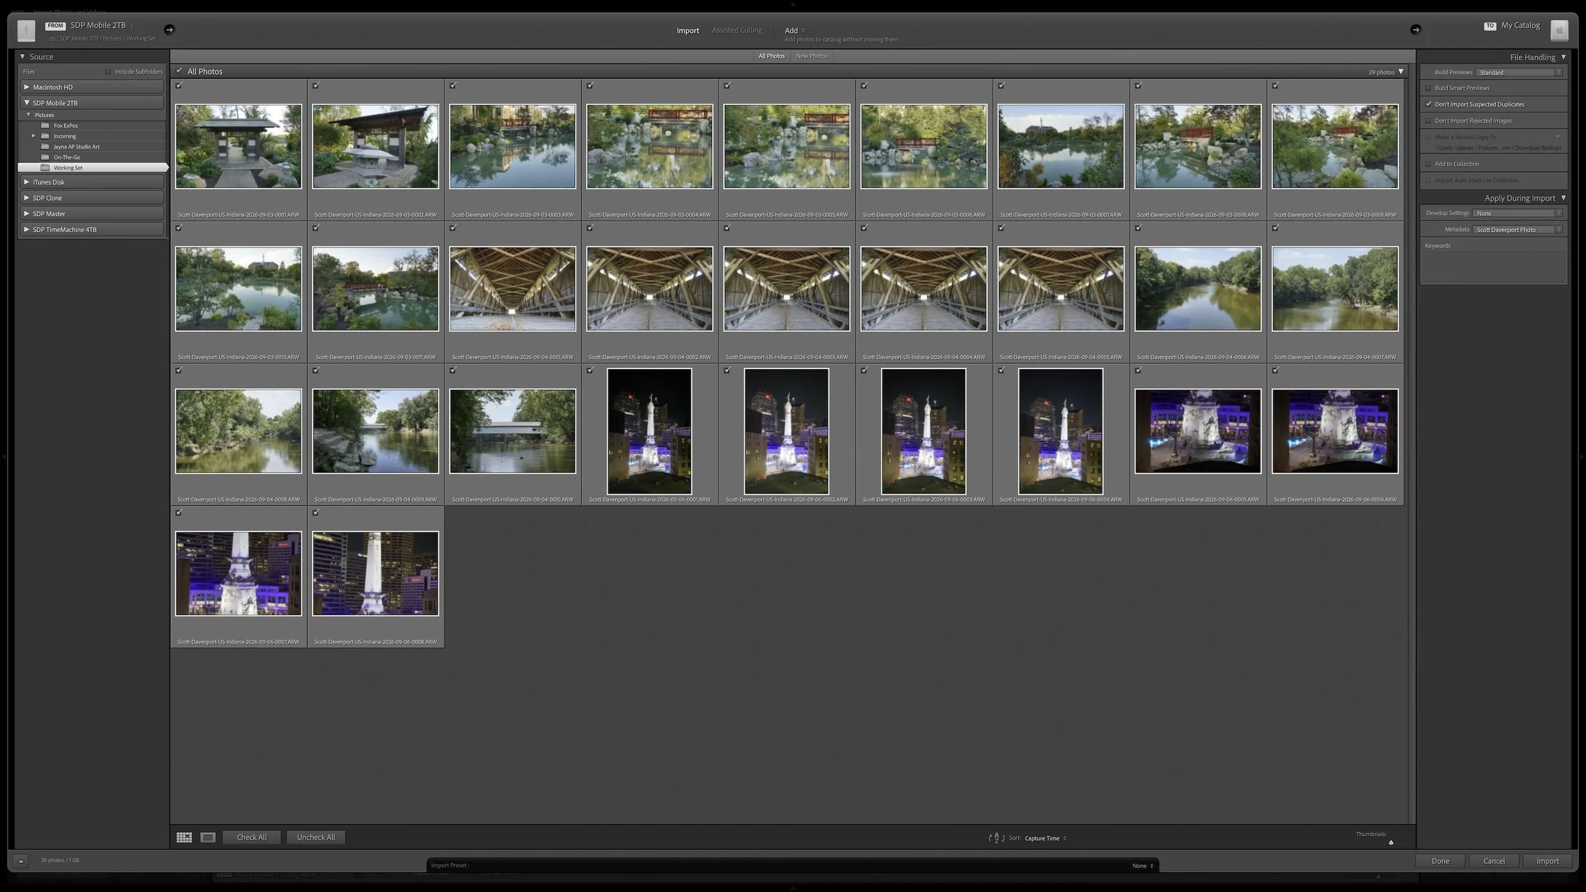Uncheck Don't Import Suspected Duplicates
Viewport: 1586px width, 892px height.
point(1428,104)
